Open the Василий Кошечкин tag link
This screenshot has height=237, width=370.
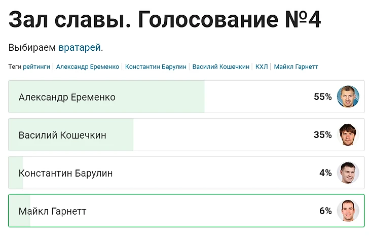(x=221, y=66)
